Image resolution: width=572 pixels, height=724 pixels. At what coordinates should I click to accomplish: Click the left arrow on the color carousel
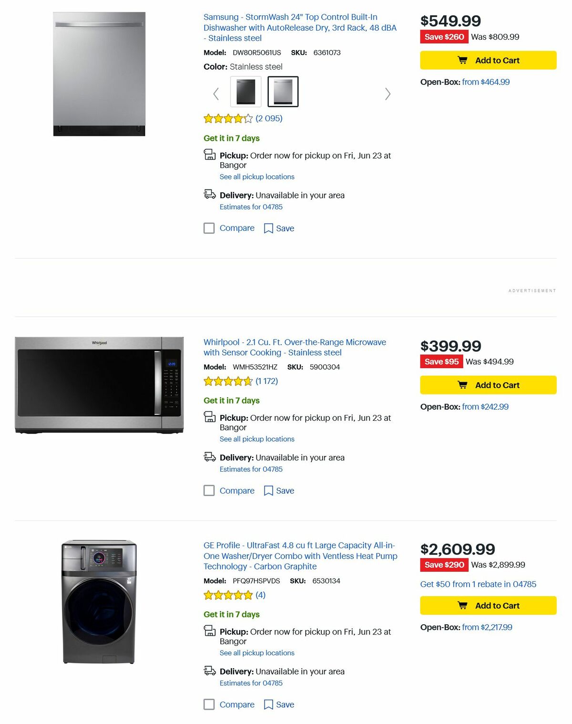pos(216,93)
